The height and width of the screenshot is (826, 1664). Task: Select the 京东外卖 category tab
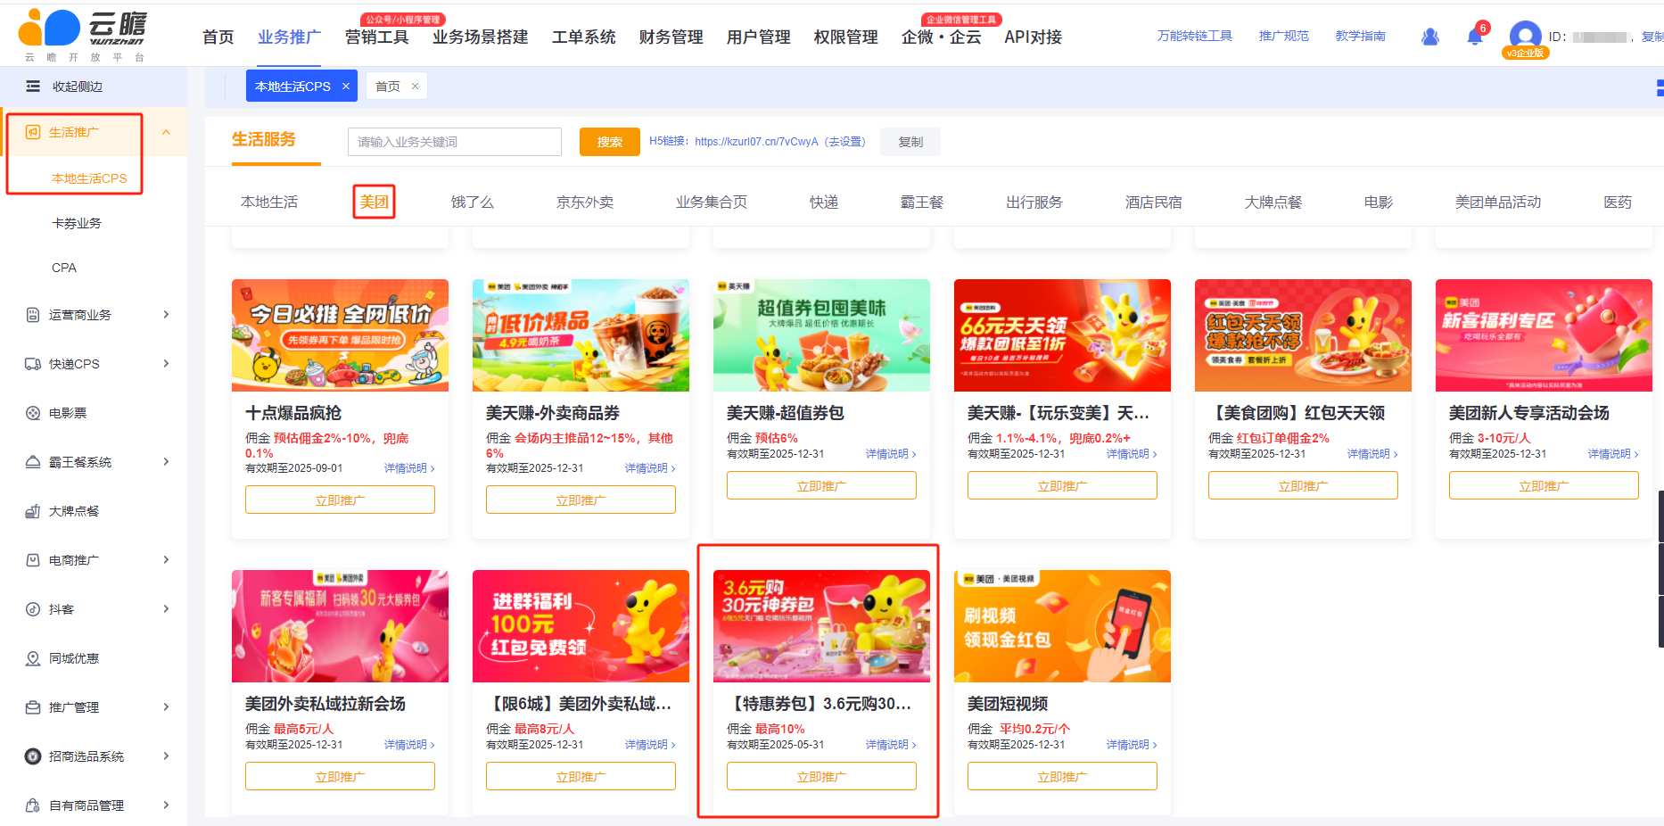tap(585, 202)
